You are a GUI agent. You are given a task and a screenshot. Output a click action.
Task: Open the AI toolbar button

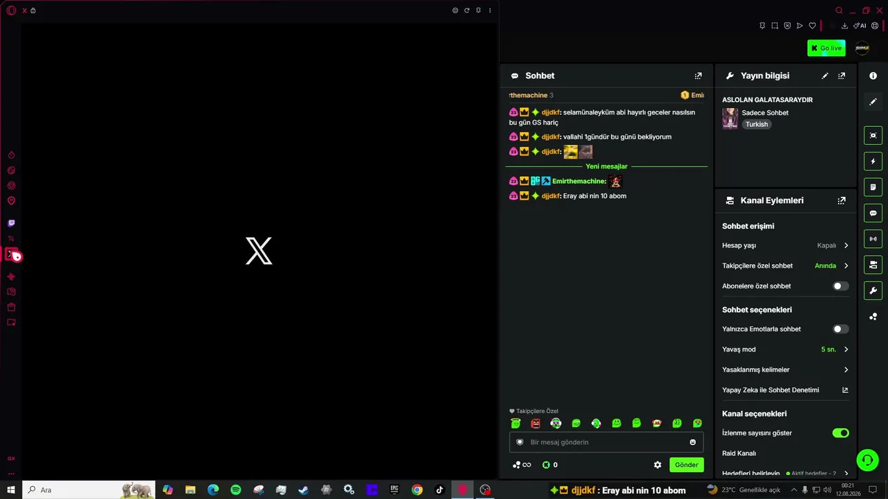[x=860, y=26]
